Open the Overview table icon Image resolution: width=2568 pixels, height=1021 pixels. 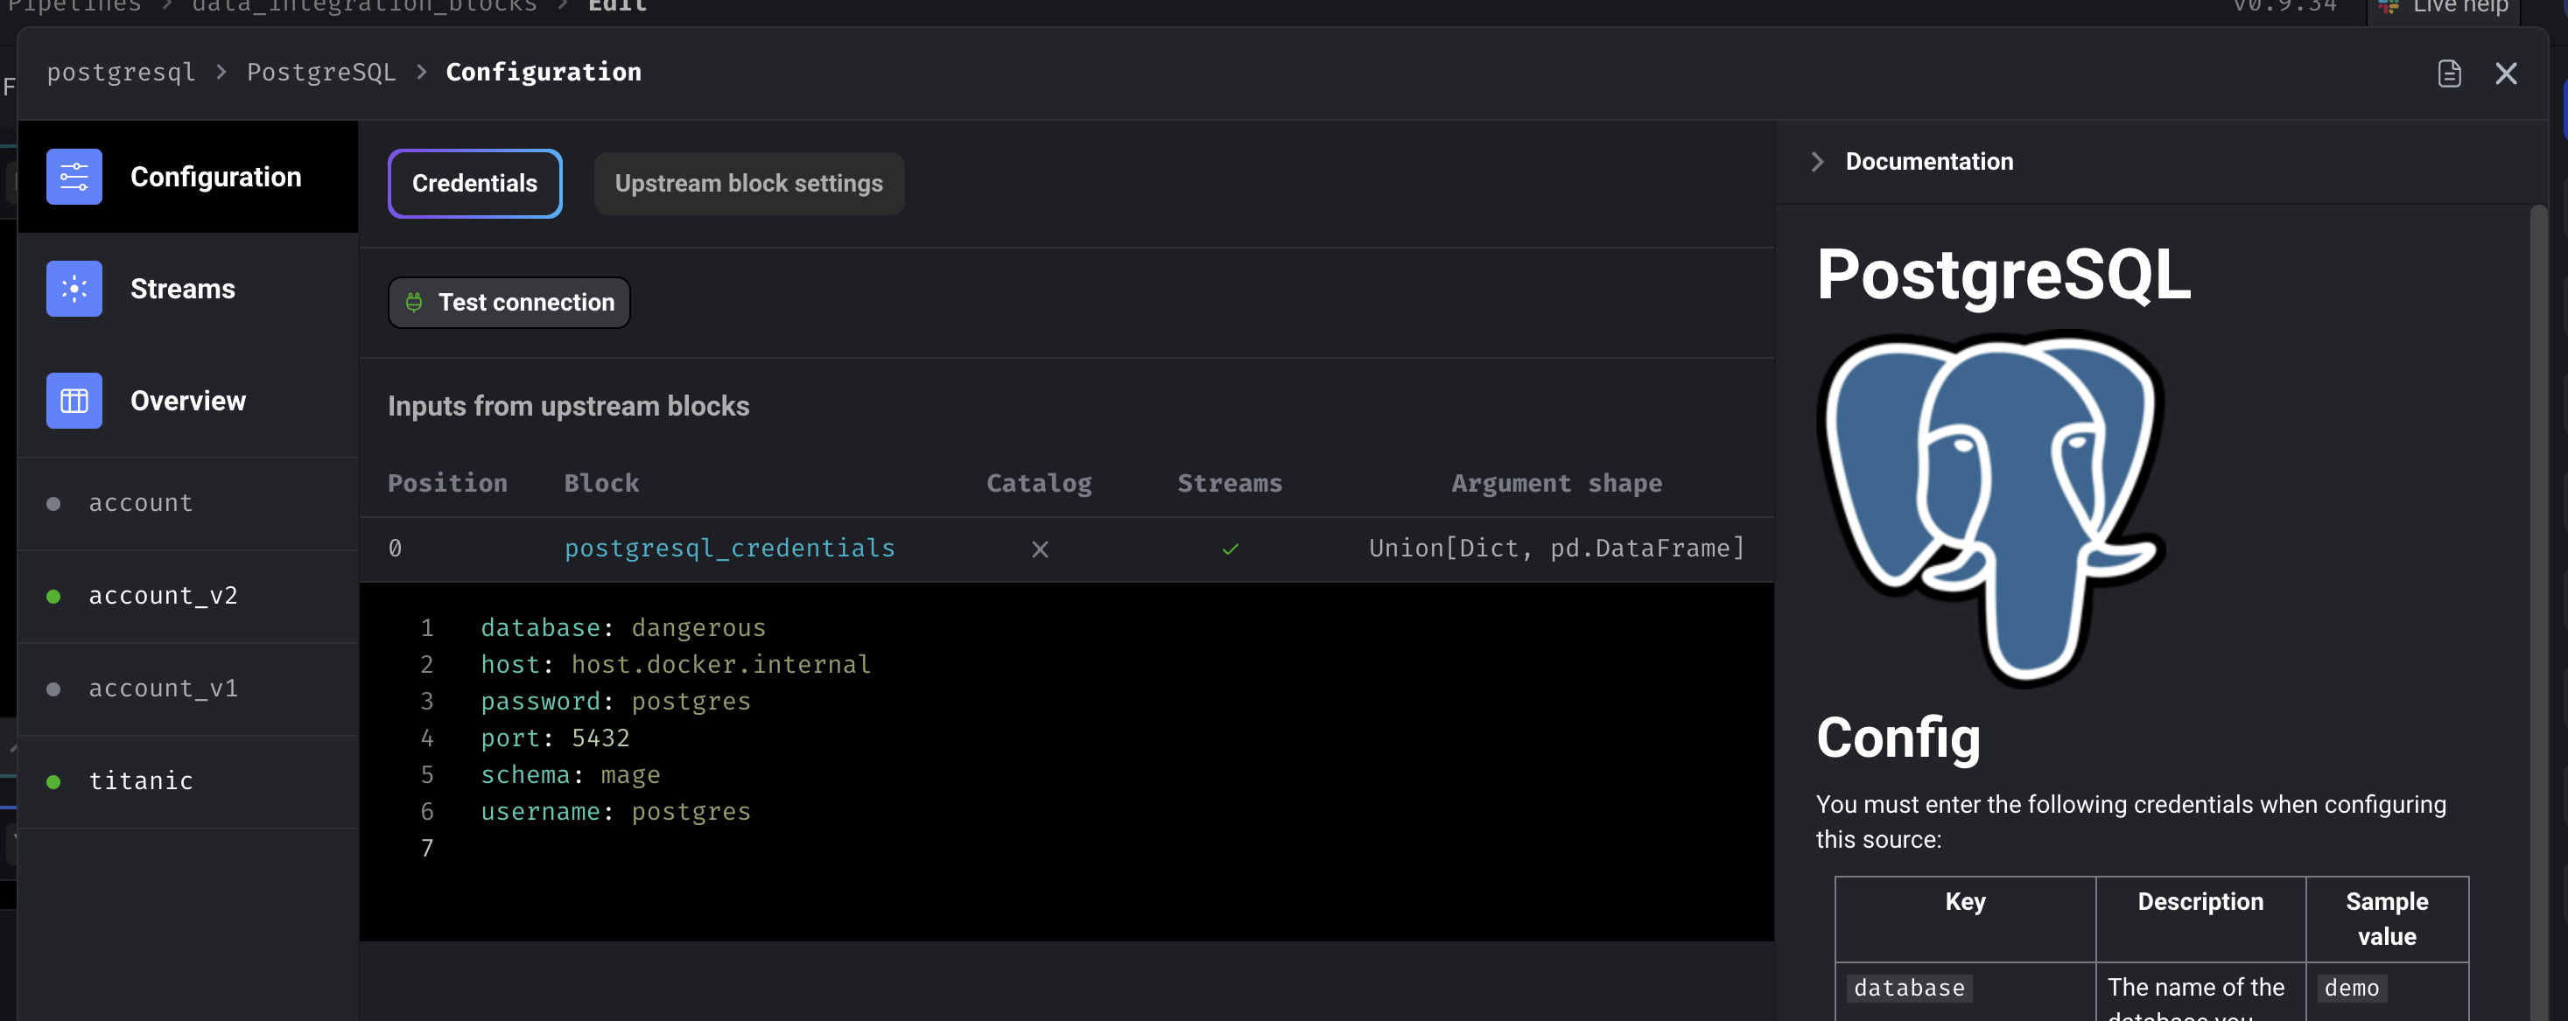click(x=74, y=401)
